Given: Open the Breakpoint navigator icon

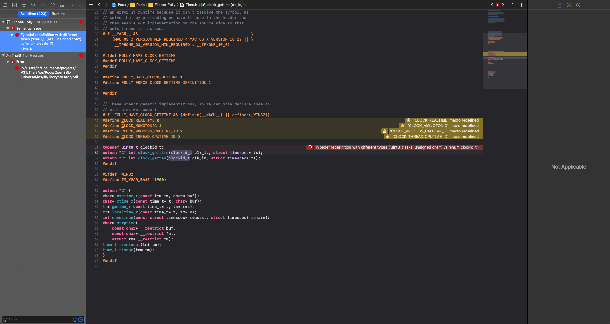Looking at the screenshot, I should tap(71, 5).
